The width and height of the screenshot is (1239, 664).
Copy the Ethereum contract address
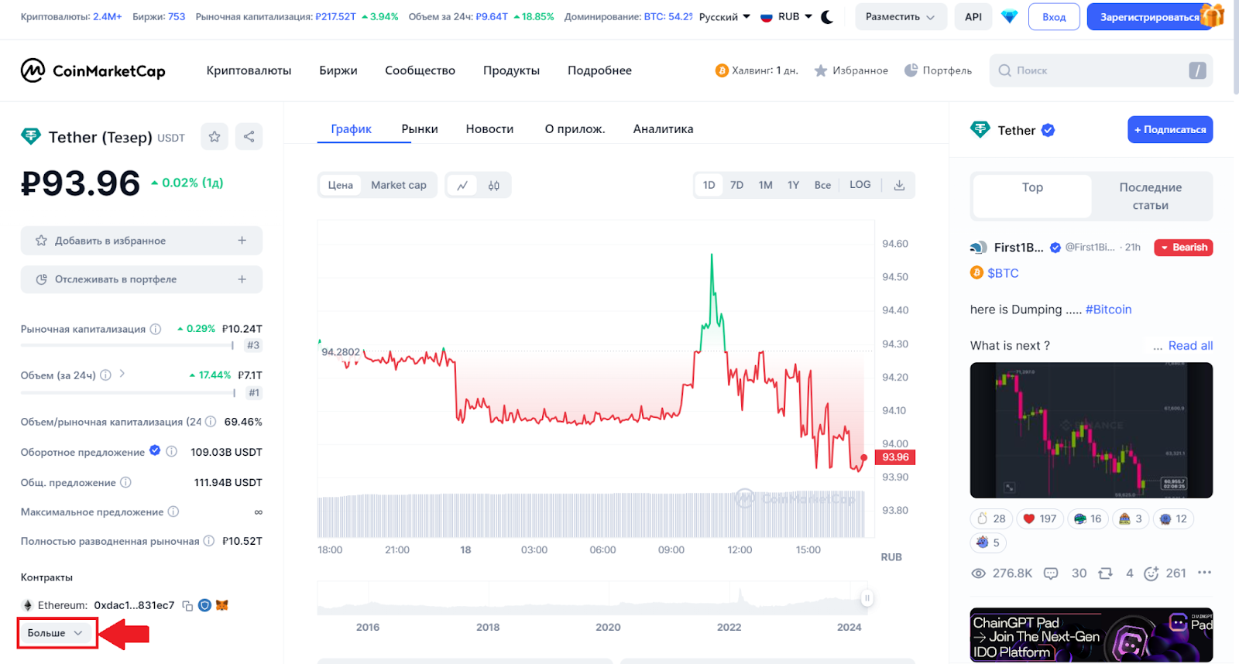click(187, 606)
